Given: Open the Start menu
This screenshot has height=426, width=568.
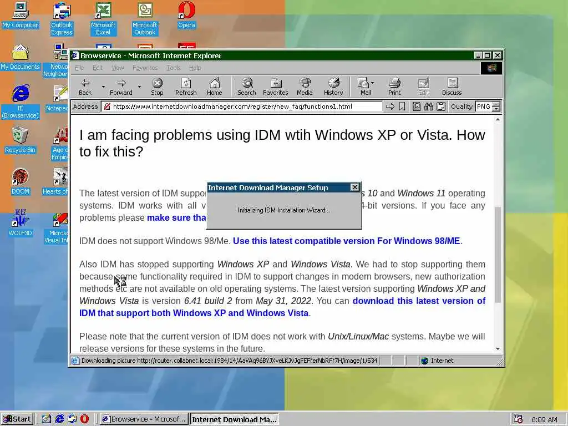Looking at the screenshot, I should [17, 419].
